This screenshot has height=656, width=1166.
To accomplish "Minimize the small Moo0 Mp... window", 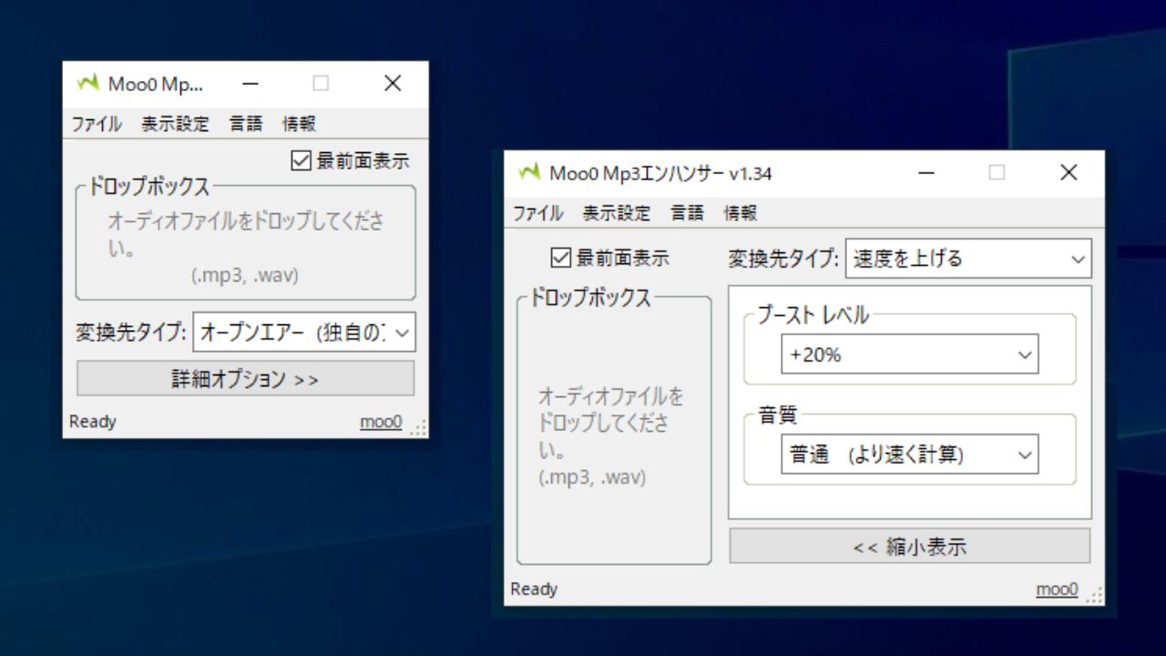I will click(251, 84).
